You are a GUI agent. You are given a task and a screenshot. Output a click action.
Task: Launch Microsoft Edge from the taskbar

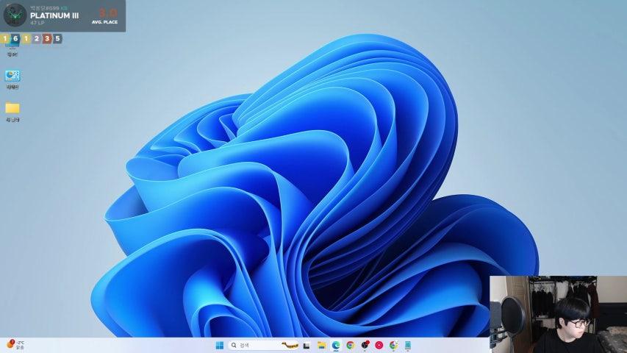[336, 345]
